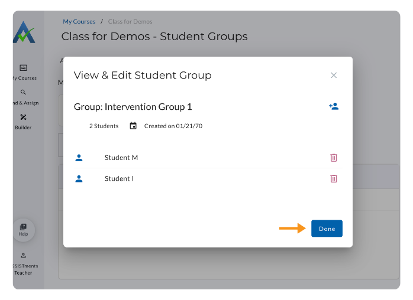Click the Created on 01/21/70 date text

tap(173, 126)
